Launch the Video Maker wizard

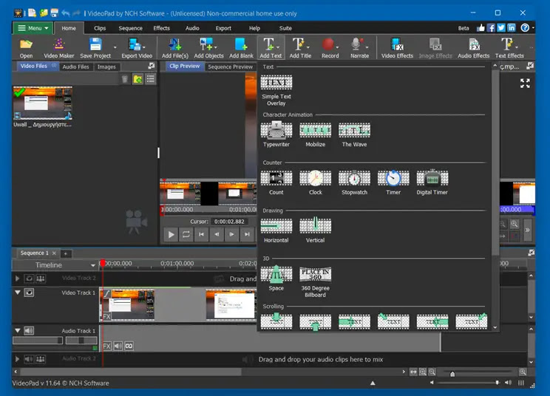[x=58, y=48]
